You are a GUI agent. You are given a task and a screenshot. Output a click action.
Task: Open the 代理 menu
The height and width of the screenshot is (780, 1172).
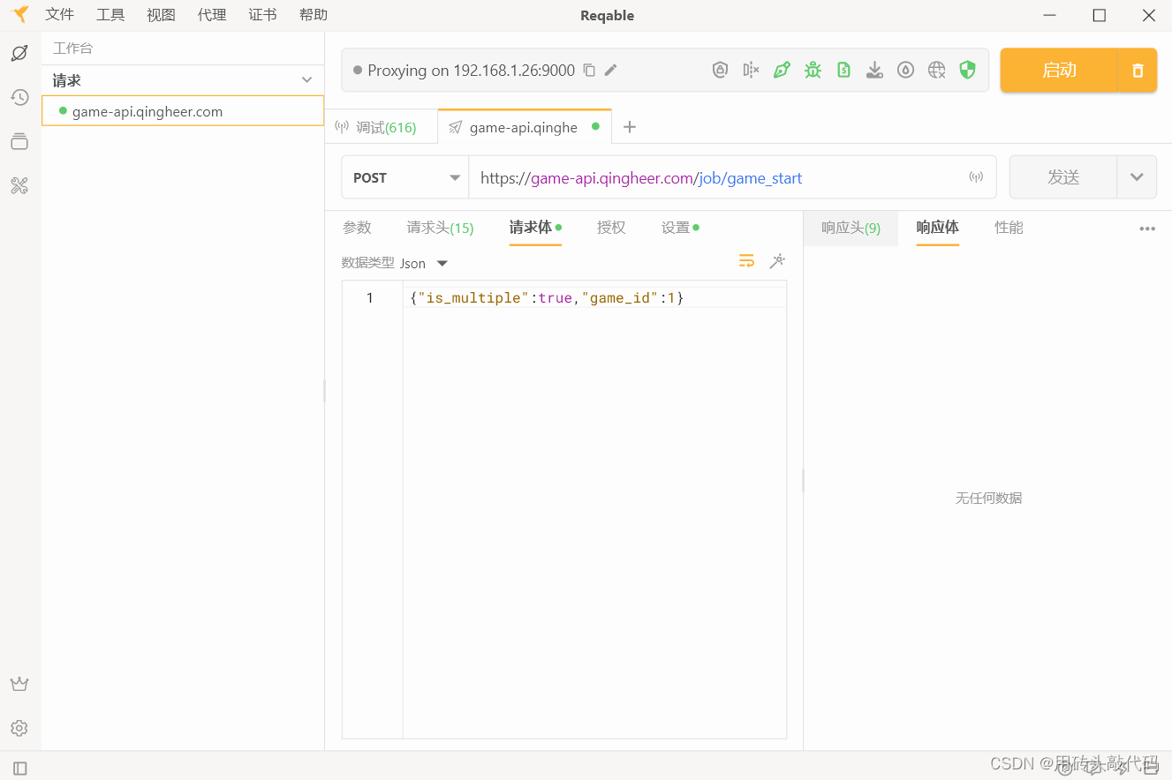click(x=212, y=15)
